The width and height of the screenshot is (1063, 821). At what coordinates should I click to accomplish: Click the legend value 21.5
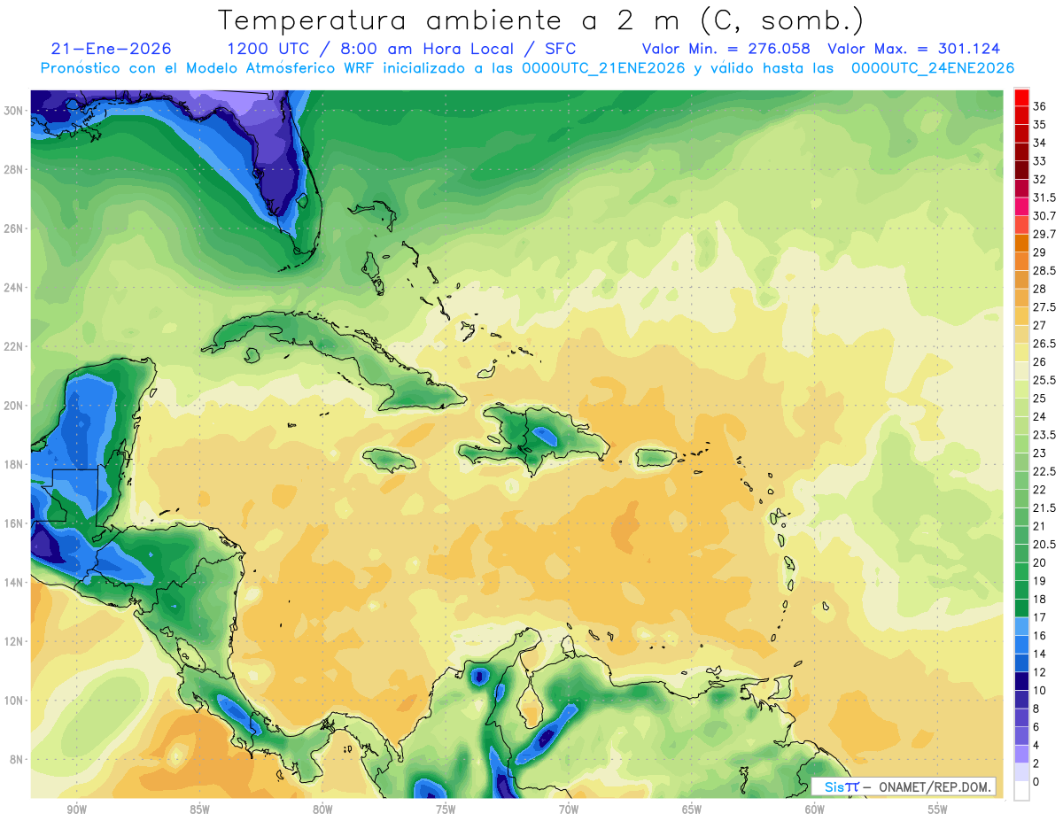(1044, 508)
